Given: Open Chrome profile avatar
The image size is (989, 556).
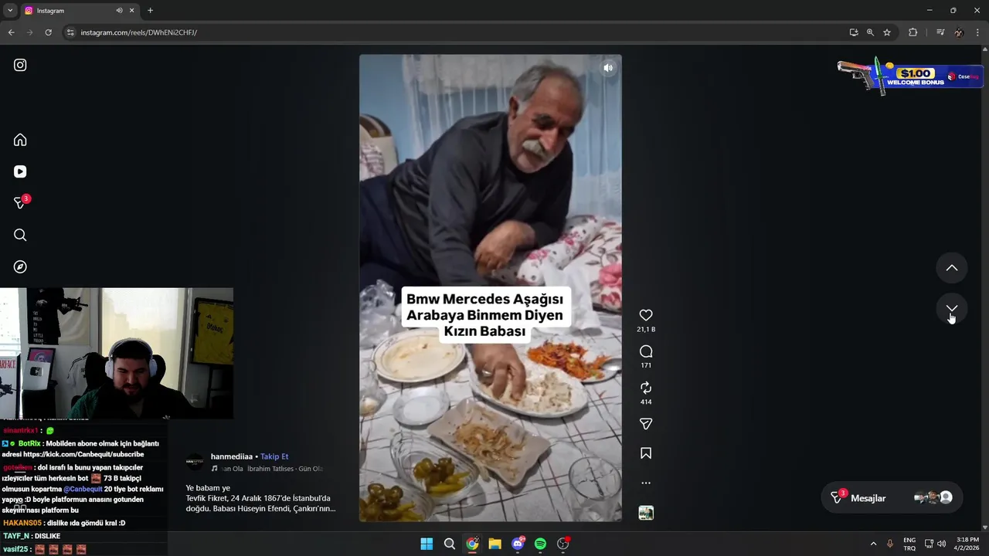Looking at the screenshot, I should point(959,32).
